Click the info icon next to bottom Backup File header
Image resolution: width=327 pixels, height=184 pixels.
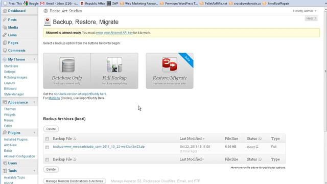pyautogui.click(x=75, y=159)
